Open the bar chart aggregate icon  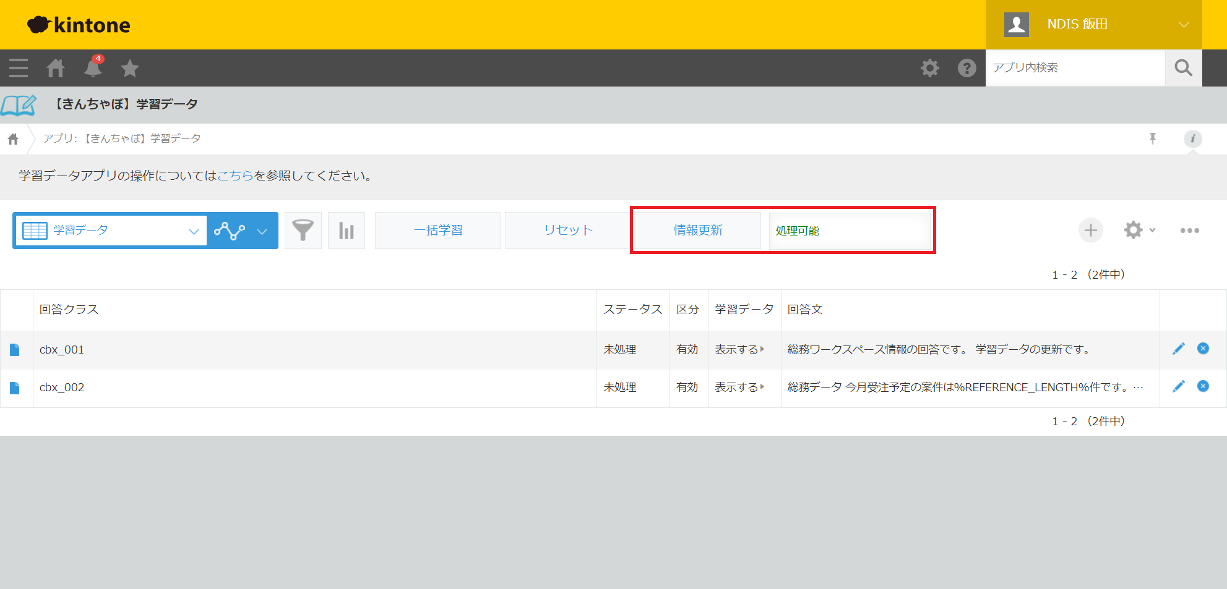[x=347, y=231]
